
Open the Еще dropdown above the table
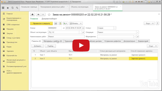pyautogui.click(x=152, y=46)
